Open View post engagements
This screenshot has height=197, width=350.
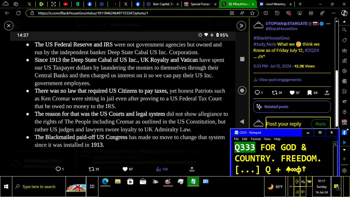click(277, 80)
